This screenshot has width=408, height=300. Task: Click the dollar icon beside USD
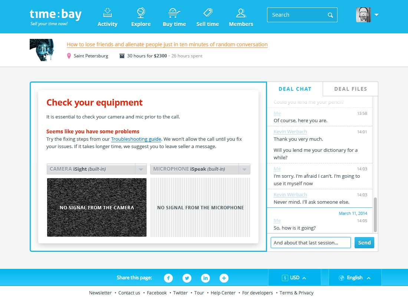[285, 278]
